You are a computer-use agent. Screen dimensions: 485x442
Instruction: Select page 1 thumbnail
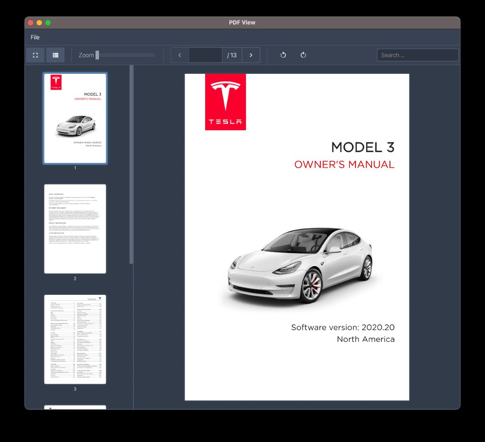tap(75, 119)
